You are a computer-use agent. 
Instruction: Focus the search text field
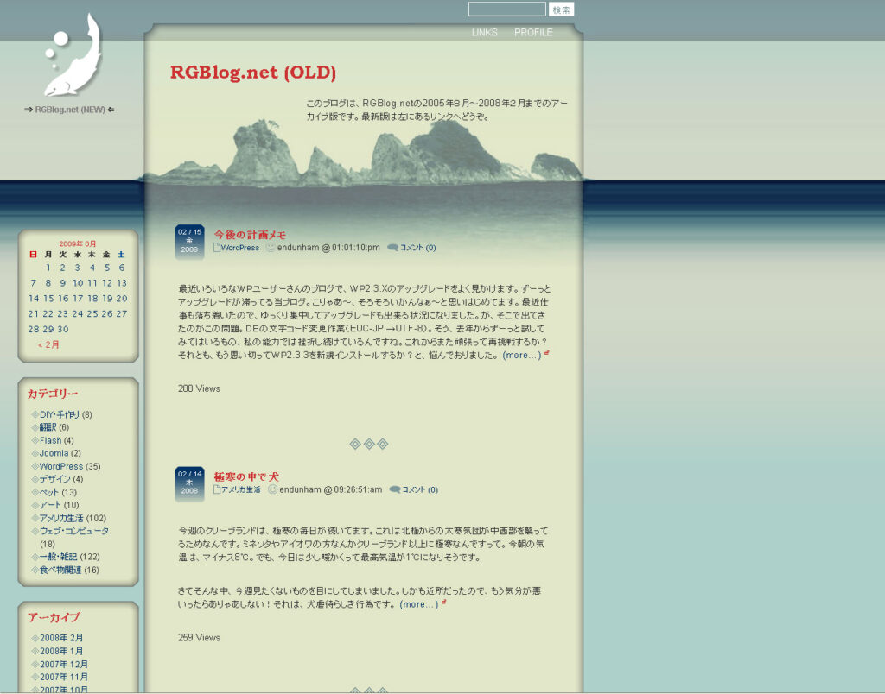pos(506,9)
